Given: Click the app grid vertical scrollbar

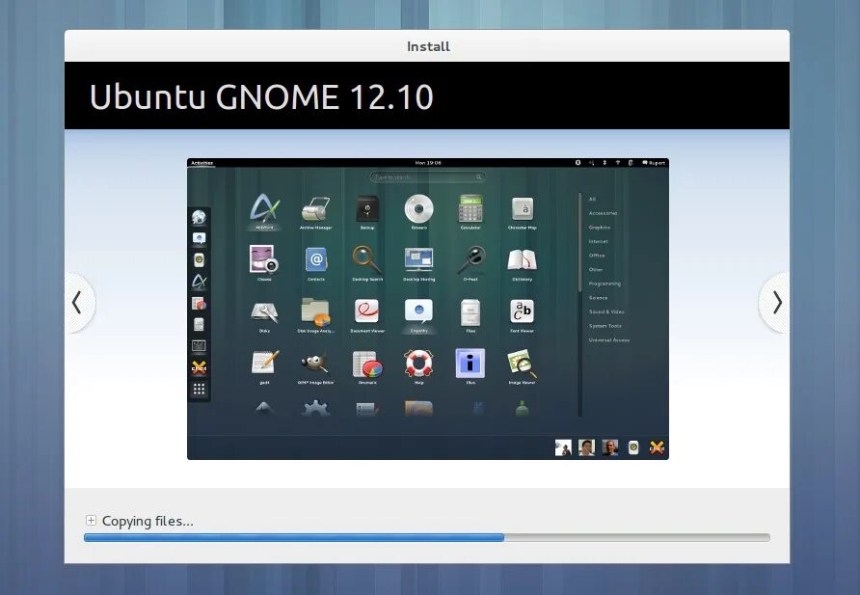Looking at the screenshot, I should pos(579,305).
